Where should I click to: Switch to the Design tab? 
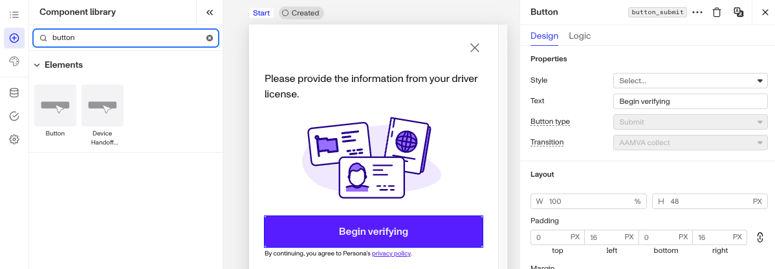point(544,36)
